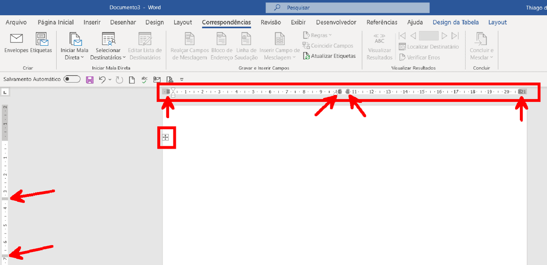The height and width of the screenshot is (265, 547).
Task: Select the Correspondências tab
Action: [226, 22]
